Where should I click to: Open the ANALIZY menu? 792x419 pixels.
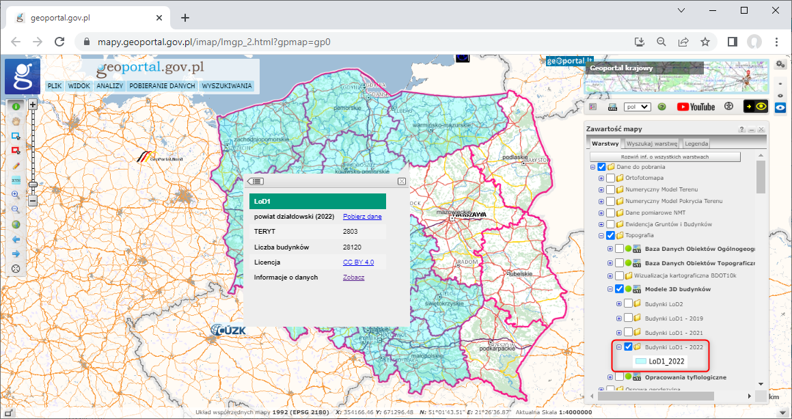pyautogui.click(x=109, y=86)
